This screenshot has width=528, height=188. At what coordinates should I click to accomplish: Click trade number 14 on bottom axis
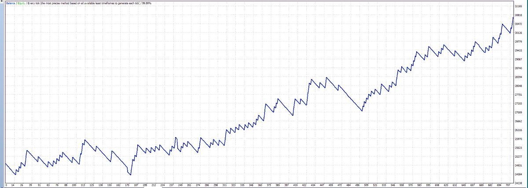pos(13,185)
